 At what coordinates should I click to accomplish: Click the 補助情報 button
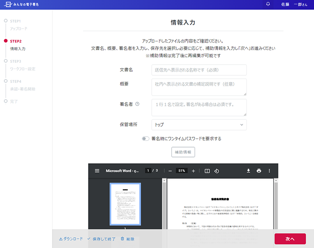coord(183,152)
